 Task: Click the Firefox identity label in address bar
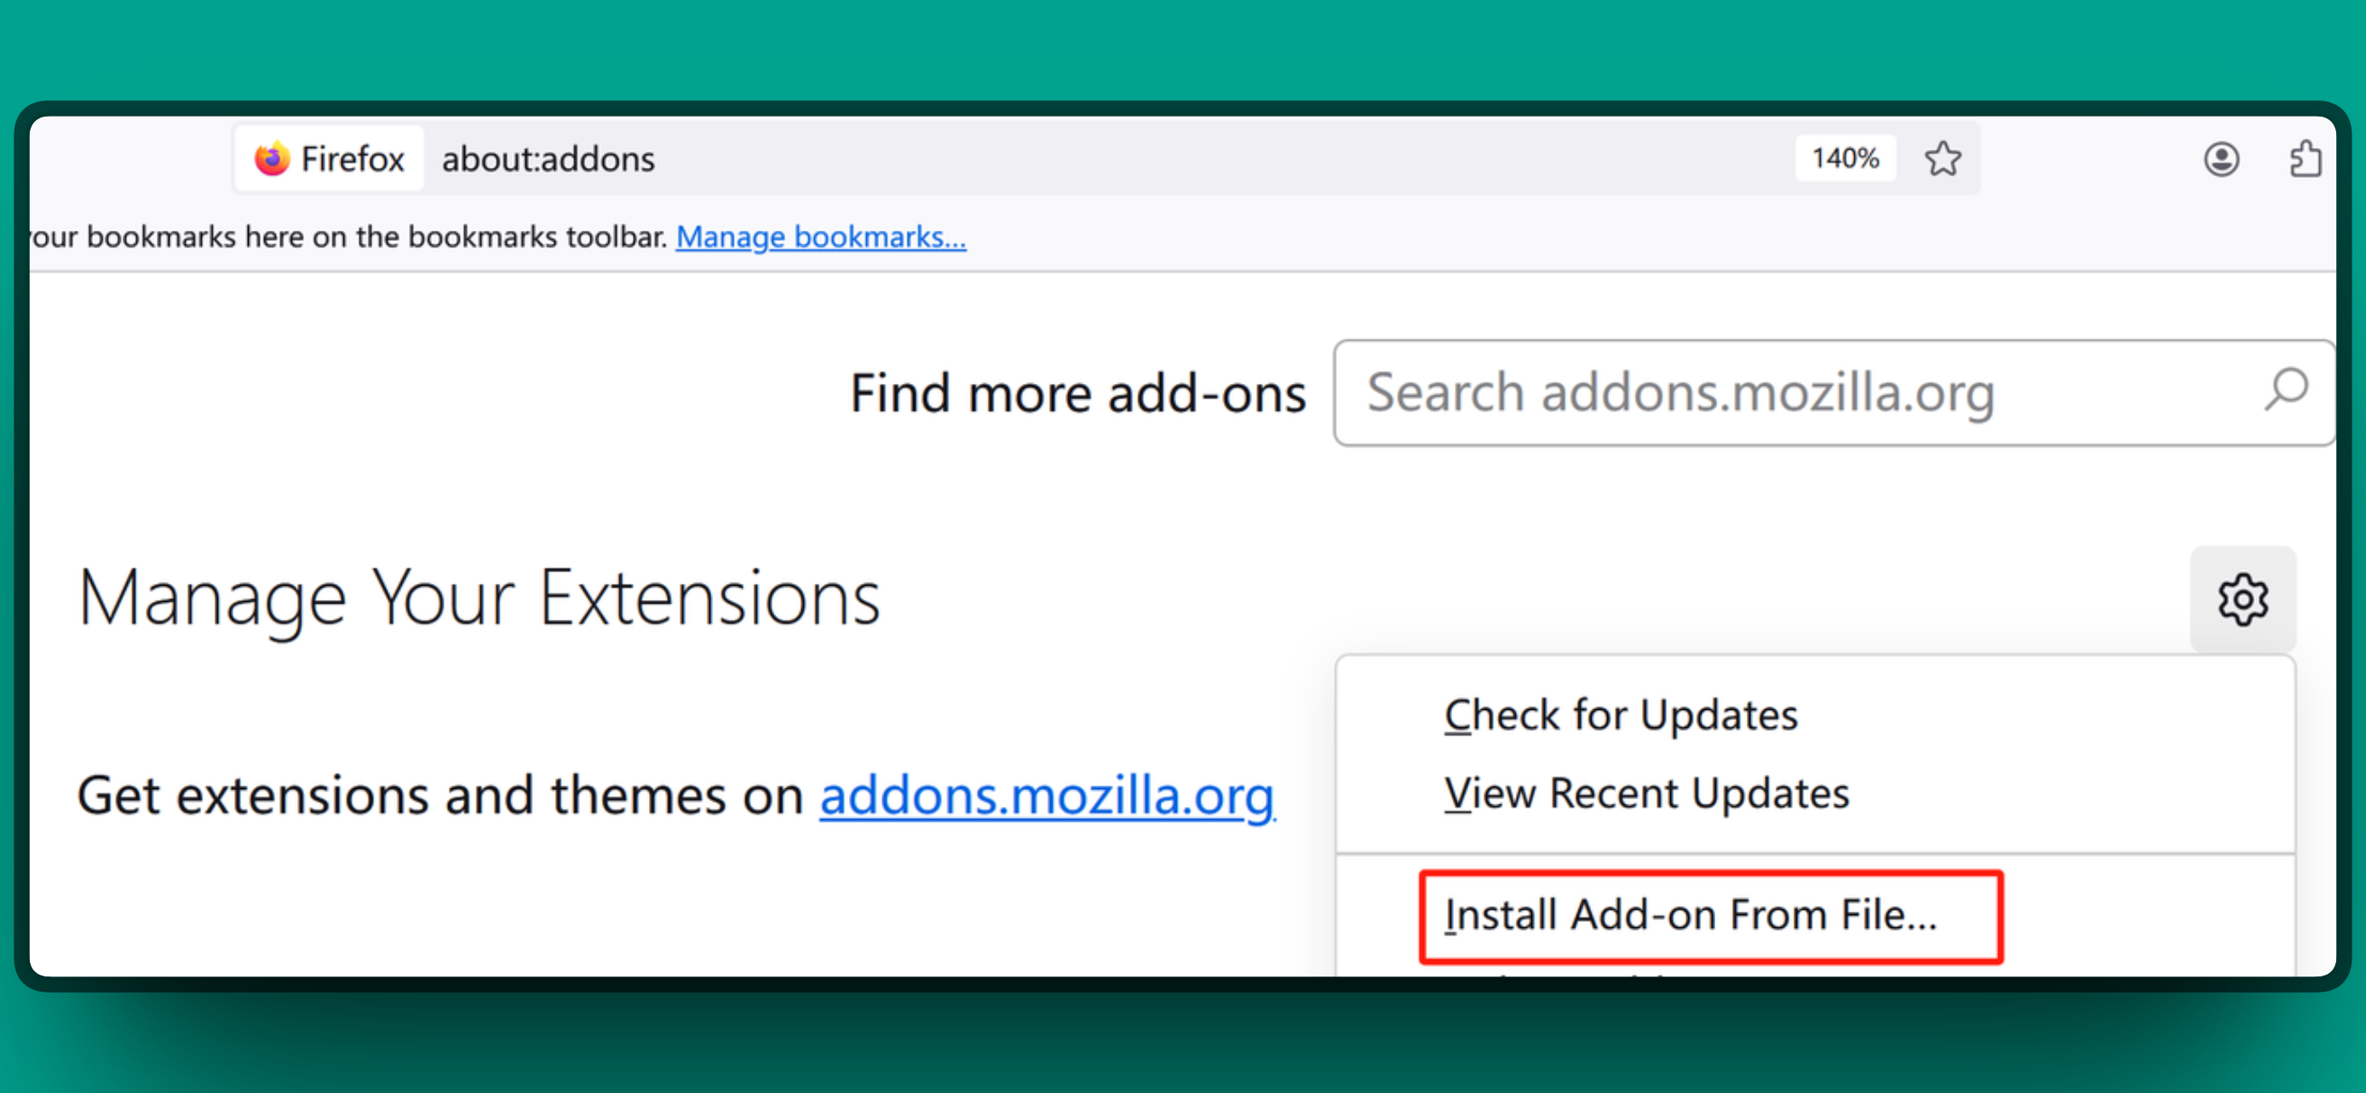click(352, 160)
